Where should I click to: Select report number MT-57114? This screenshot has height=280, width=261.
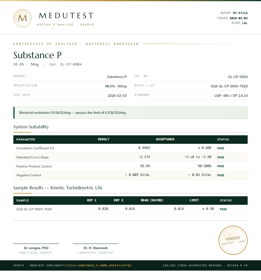click(240, 13)
